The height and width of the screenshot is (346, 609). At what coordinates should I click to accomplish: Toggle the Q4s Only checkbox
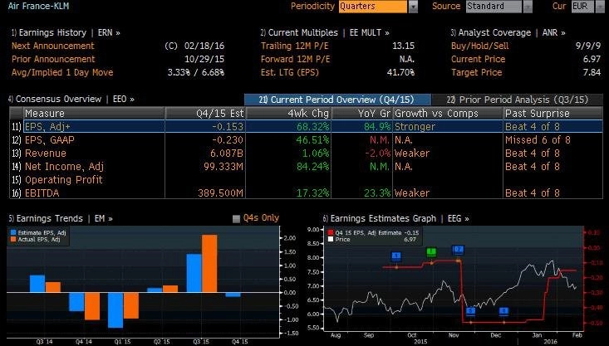click(x=236, y=219)
